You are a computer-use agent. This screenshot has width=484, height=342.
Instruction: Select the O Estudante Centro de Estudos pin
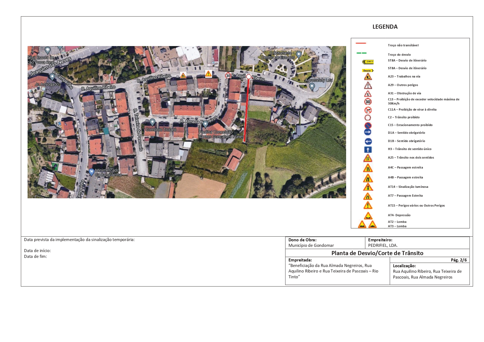click(299, 55)
